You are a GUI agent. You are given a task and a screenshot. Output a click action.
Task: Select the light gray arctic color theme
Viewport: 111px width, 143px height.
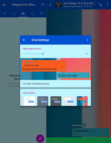point(69,101)
